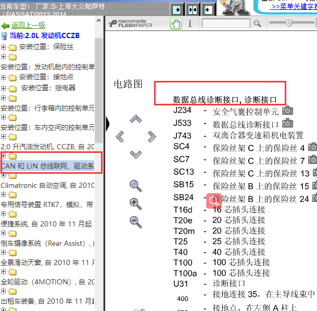
Task: Click the left panel vertical scrollbar thumb
Action: click(99, 90)
